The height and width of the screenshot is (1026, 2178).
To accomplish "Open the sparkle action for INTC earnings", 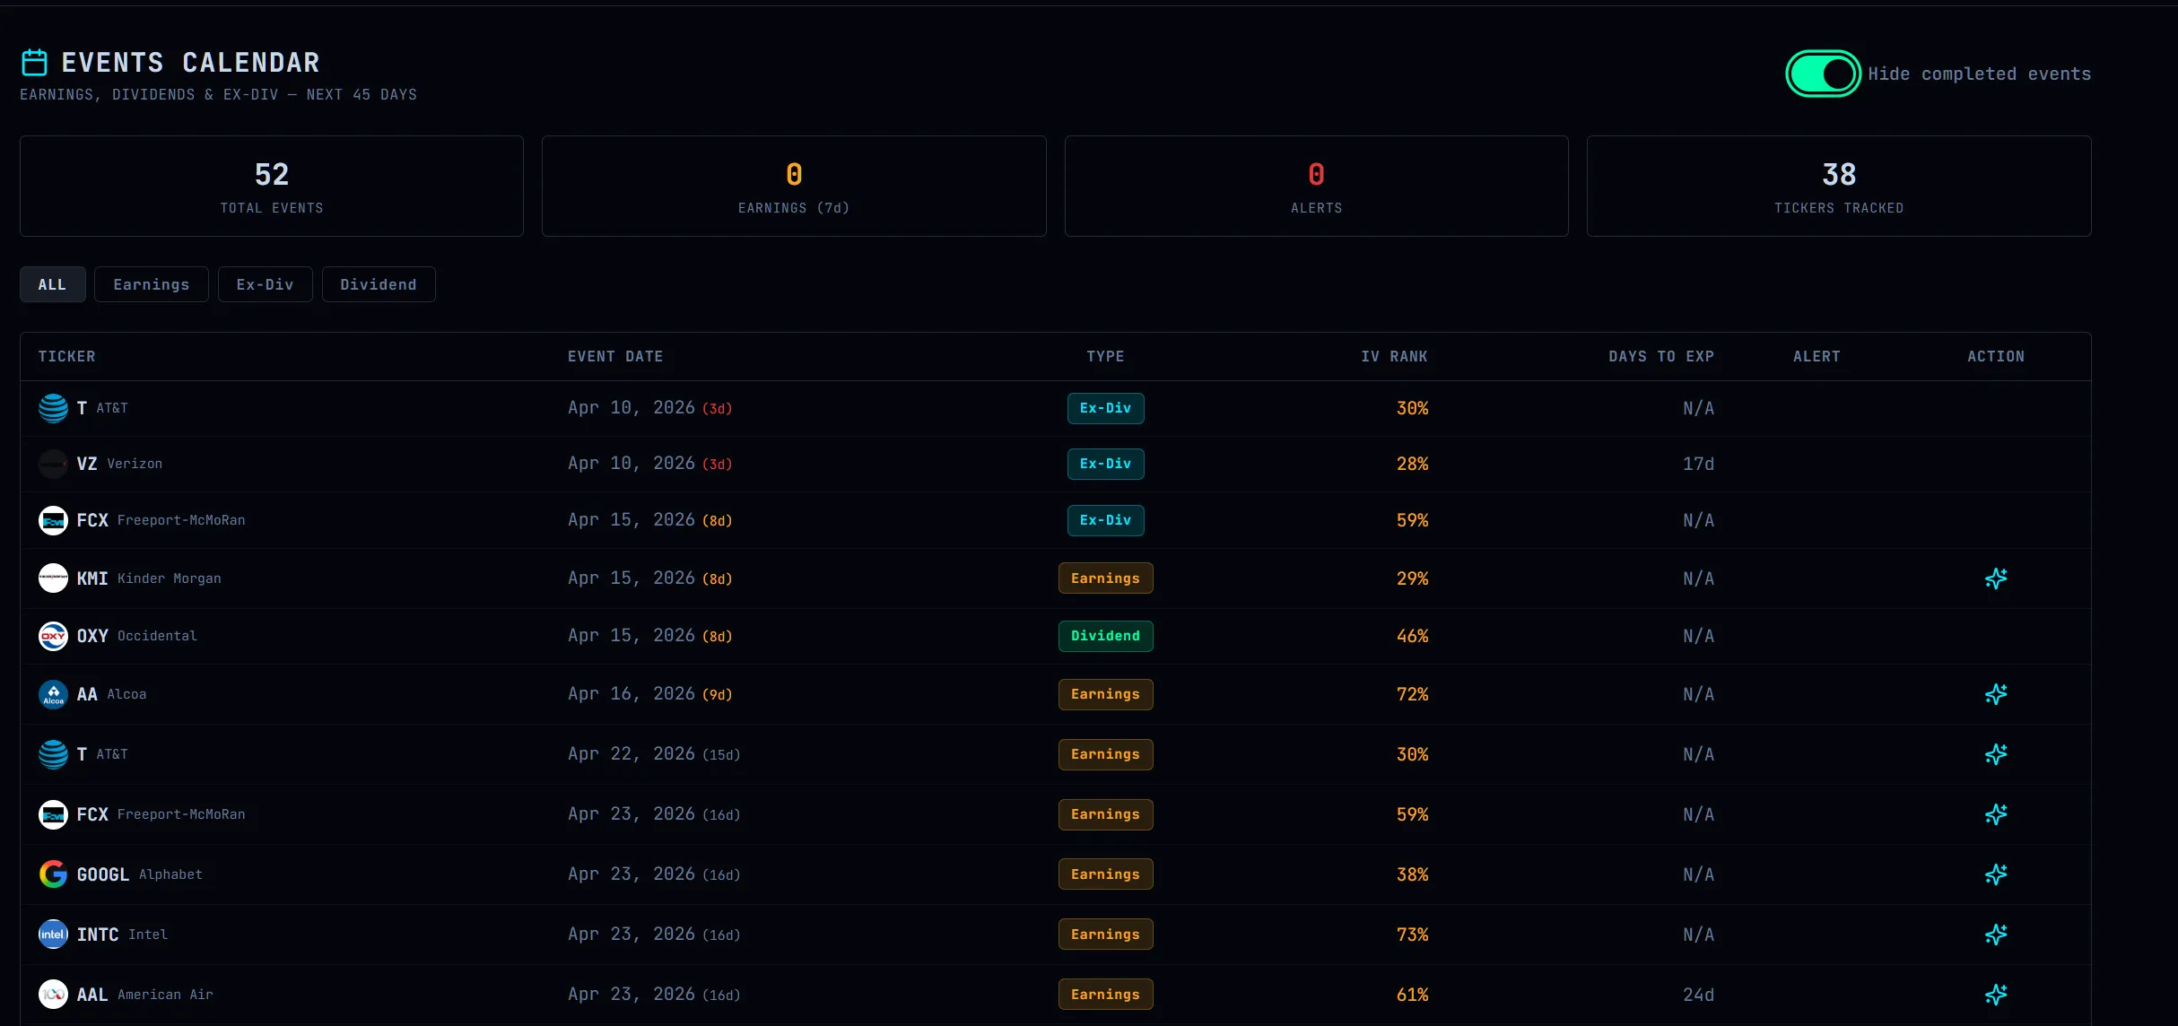I will tap(1996, 935).
